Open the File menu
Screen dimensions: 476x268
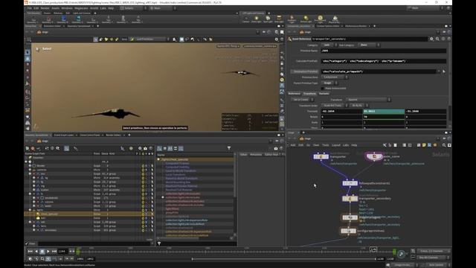click(x=30, y=8)
